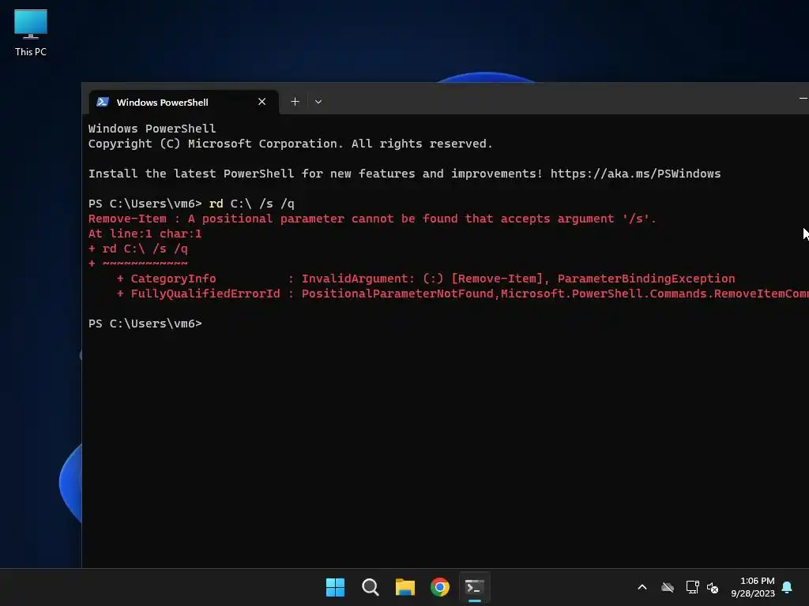Open File Explorer from taskbar
Viewport: 809px width, 606px height.
[x=405, y=587]
